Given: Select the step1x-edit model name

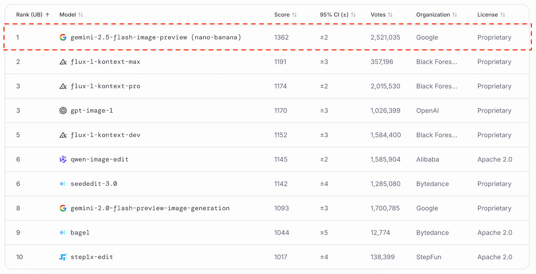Looking at the screenshot, I should [x=92, y=257].
